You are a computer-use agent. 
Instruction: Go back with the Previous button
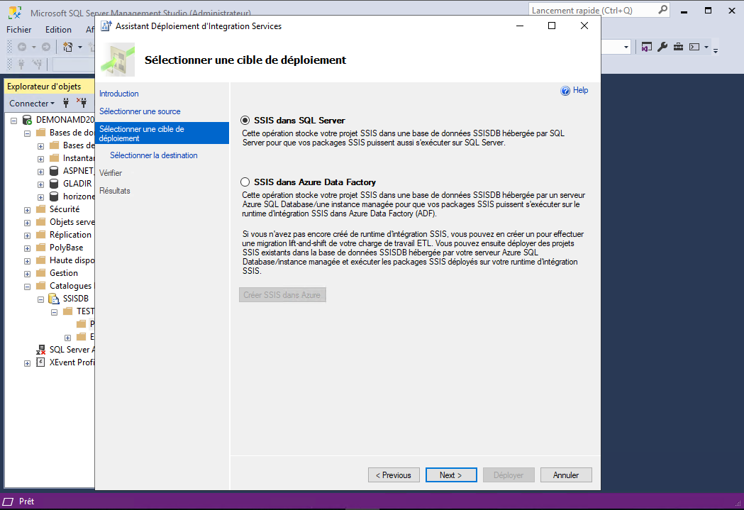tap(394, 475)
